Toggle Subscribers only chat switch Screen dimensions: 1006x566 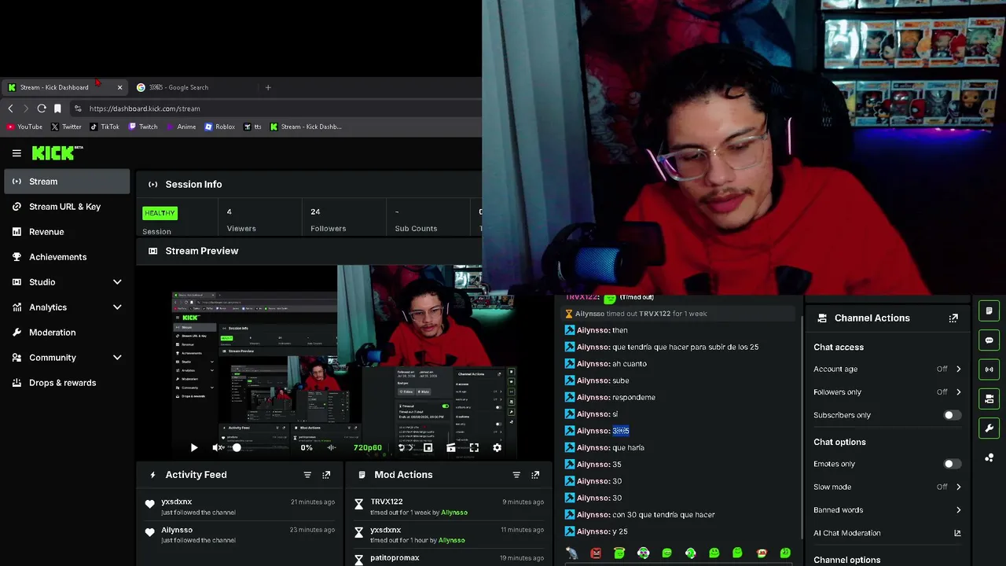(x=952, y=415)
